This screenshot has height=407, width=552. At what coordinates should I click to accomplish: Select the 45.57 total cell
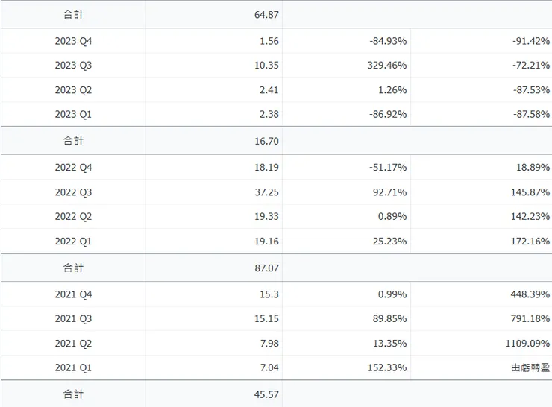tap(266, 394)
